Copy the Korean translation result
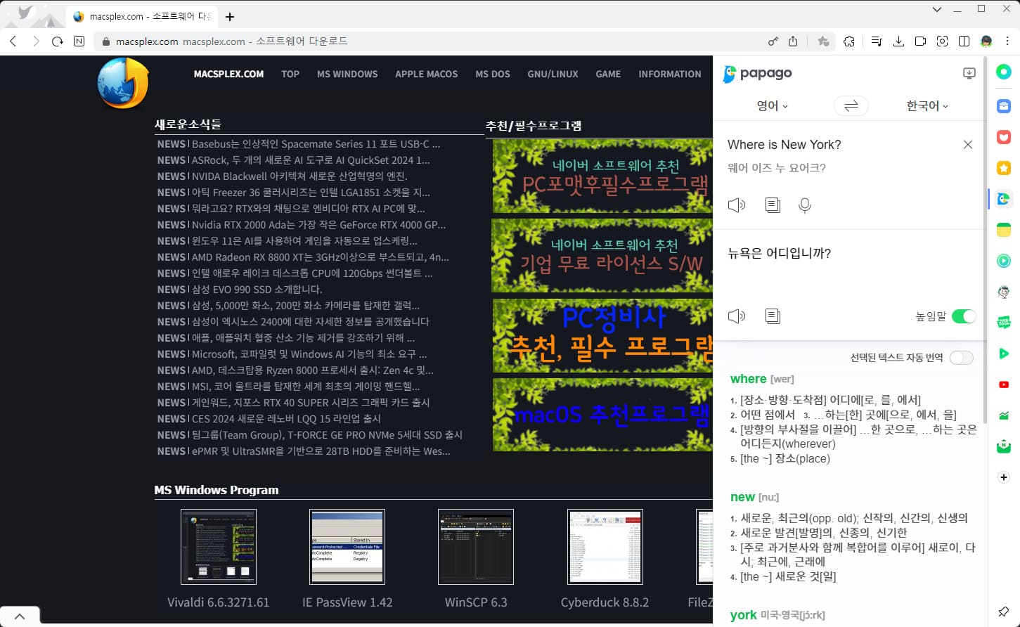The height and width of the screenshot is (627, 1020). pos(773,316)
